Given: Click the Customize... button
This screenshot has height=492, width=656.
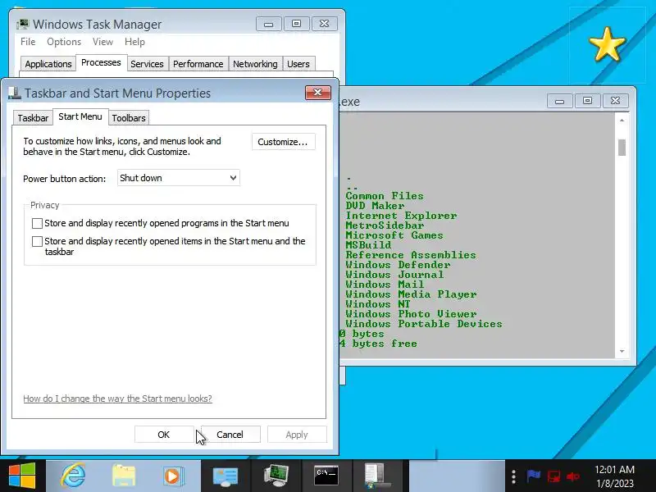Looking at the screenshot, I should pyautogui.click(x=283, y=142).
